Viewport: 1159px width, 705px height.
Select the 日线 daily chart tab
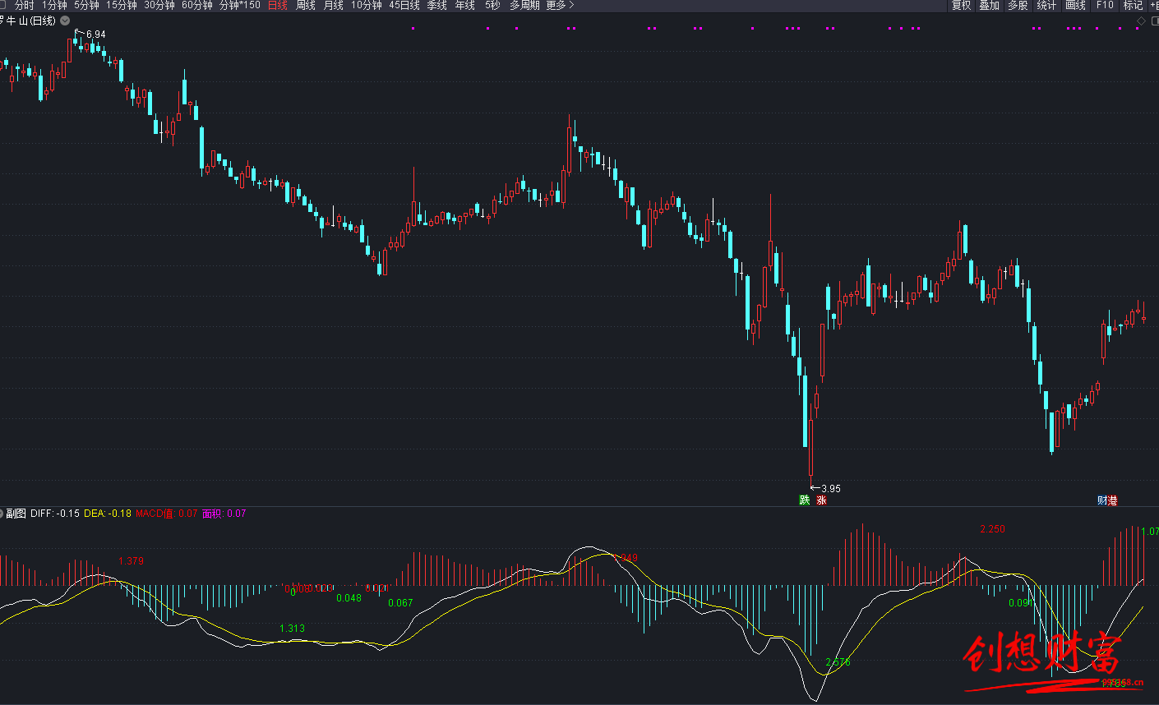pos(278,5)
